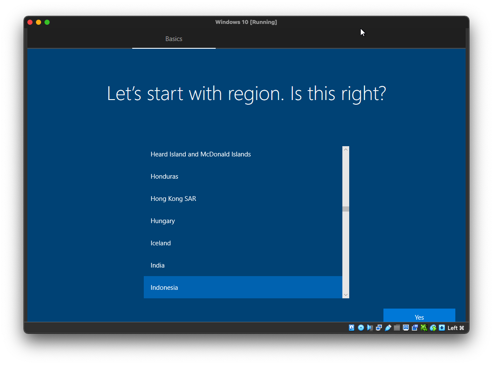493x365 pixels.
Task: Choose Hong Kong SAR as region
Action: (x=173, y=199)
